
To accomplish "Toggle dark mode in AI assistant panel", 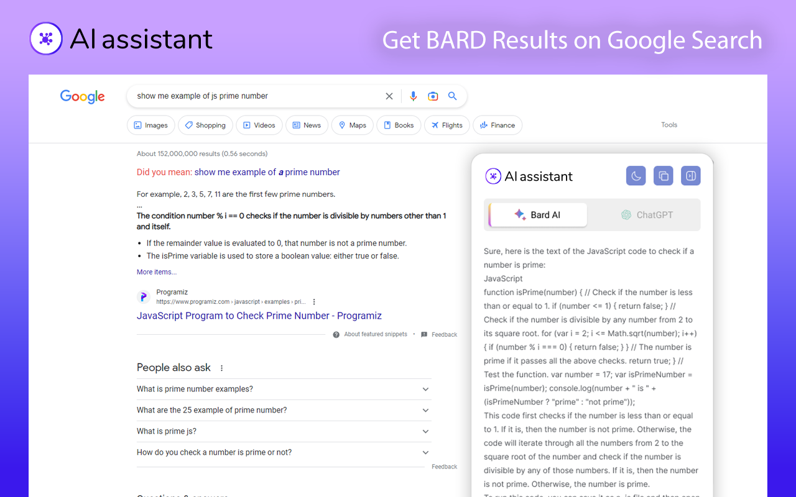I will [x=636, y=176].
